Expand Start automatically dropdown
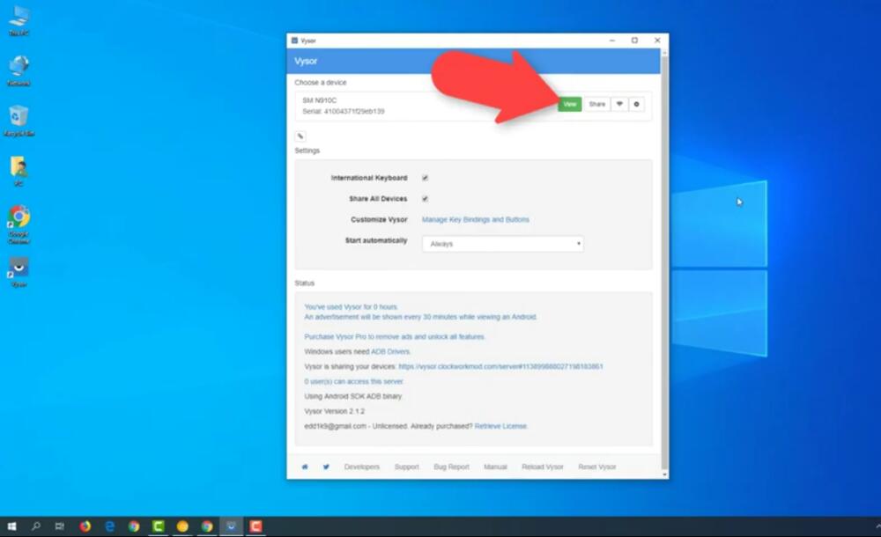Image resolution: width=881 pixels, height=537 pixels. pyautogui.click(x=503, y=244)
